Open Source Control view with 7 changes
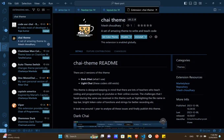 [4, 29]
